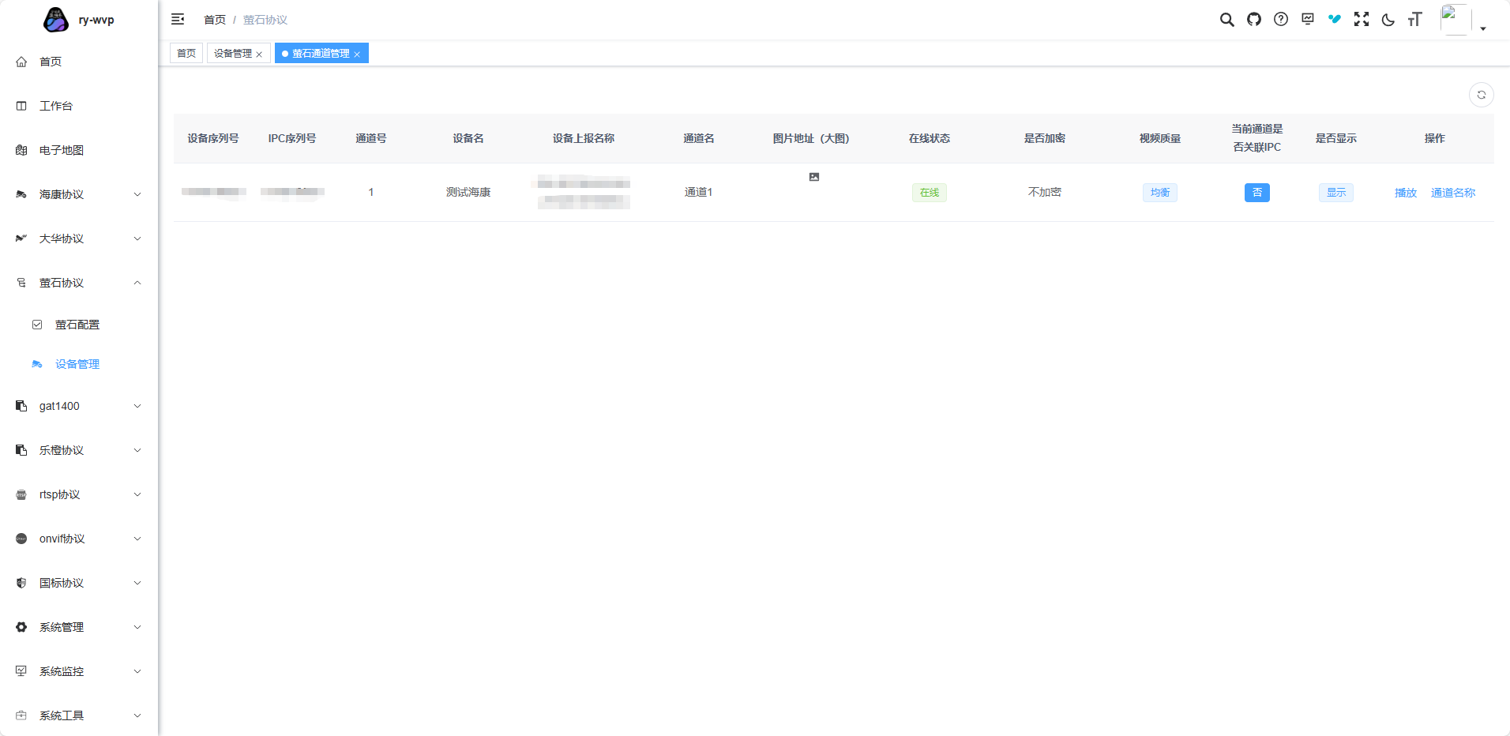Expand the 海康协议 menu
This screenshot has width=1510, height=736.
coord(79,194)
